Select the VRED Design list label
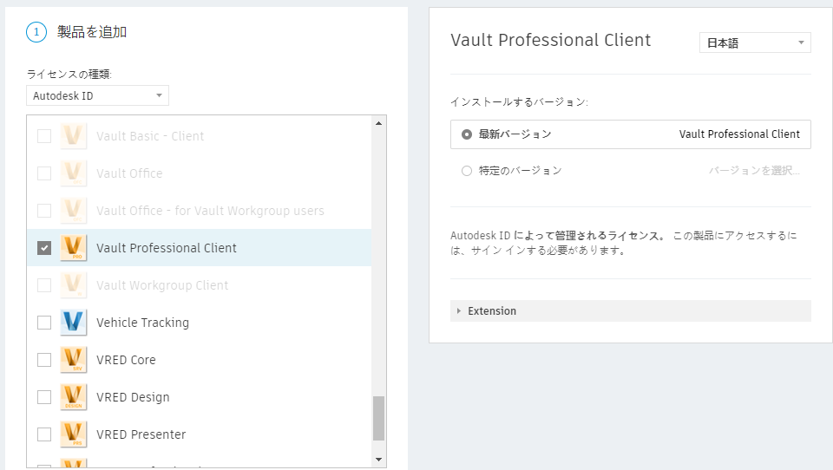Image resolution: width=833 pixels, height=470 pixels. (x=133, y=397)
